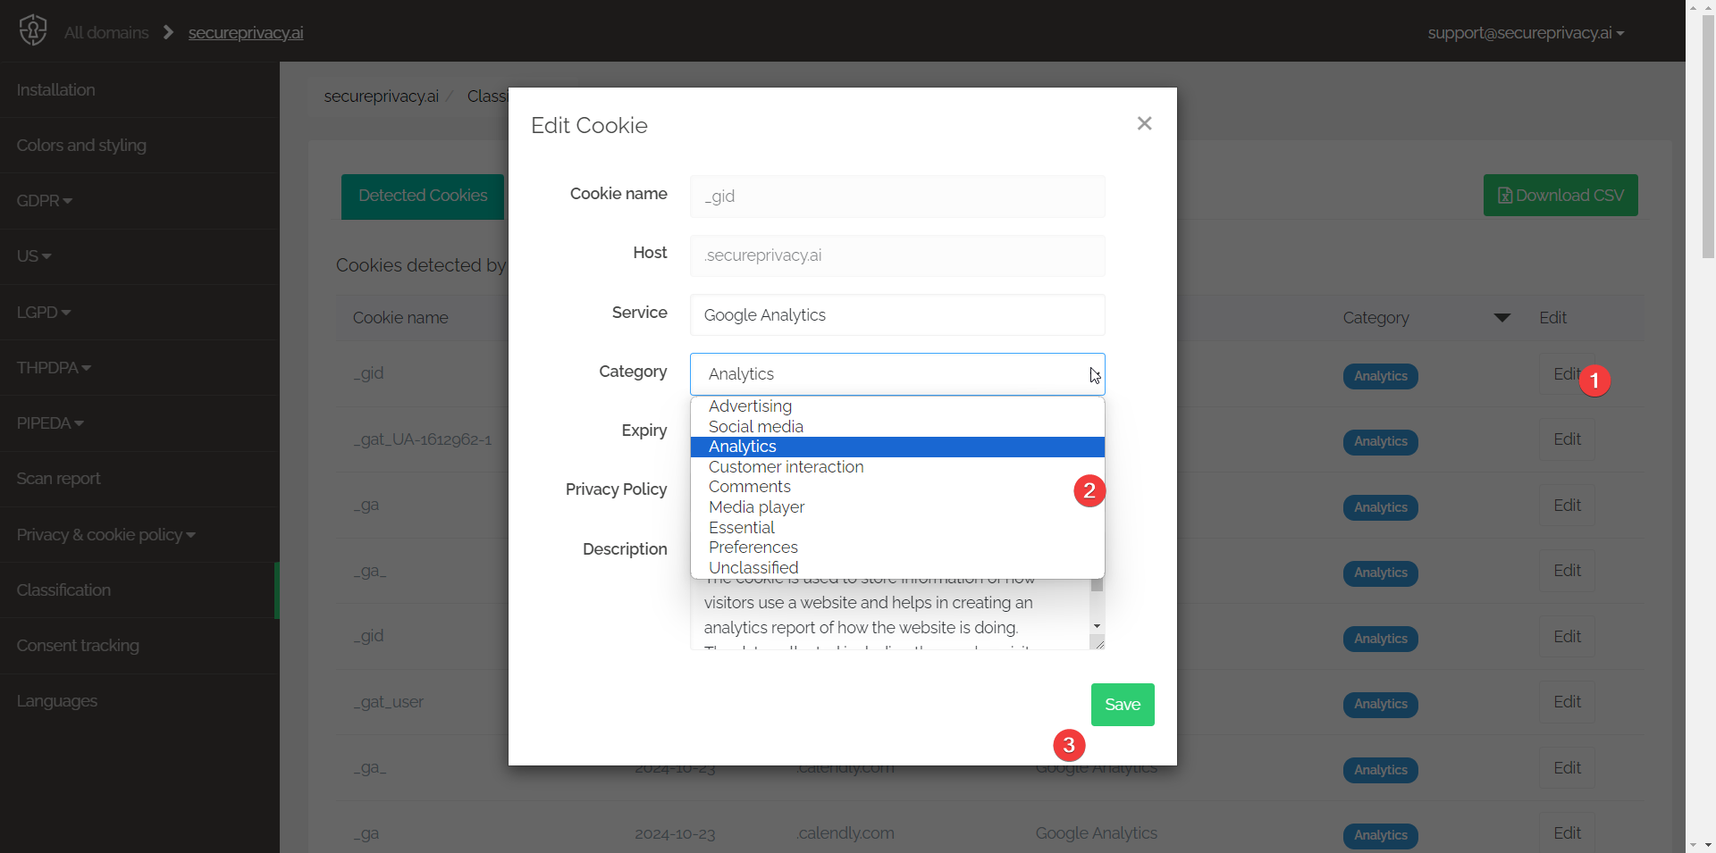Image resolution: width=1716 pixels, height=853 pixels.
Task: Go to Consent tracking page
Action: coord(77,646)
